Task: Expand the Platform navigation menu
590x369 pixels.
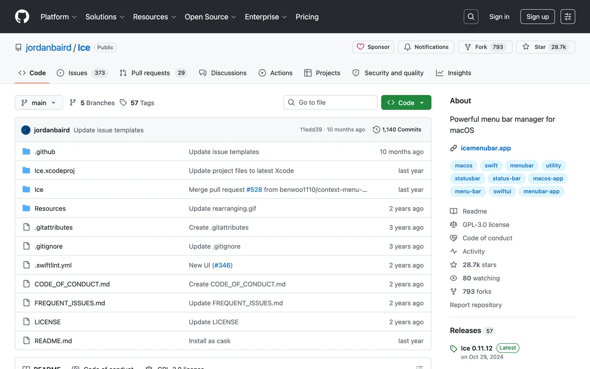Action: (59, 17)
